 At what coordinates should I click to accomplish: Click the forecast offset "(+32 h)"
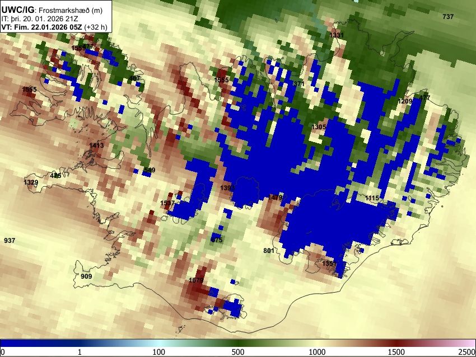[95, 27]
